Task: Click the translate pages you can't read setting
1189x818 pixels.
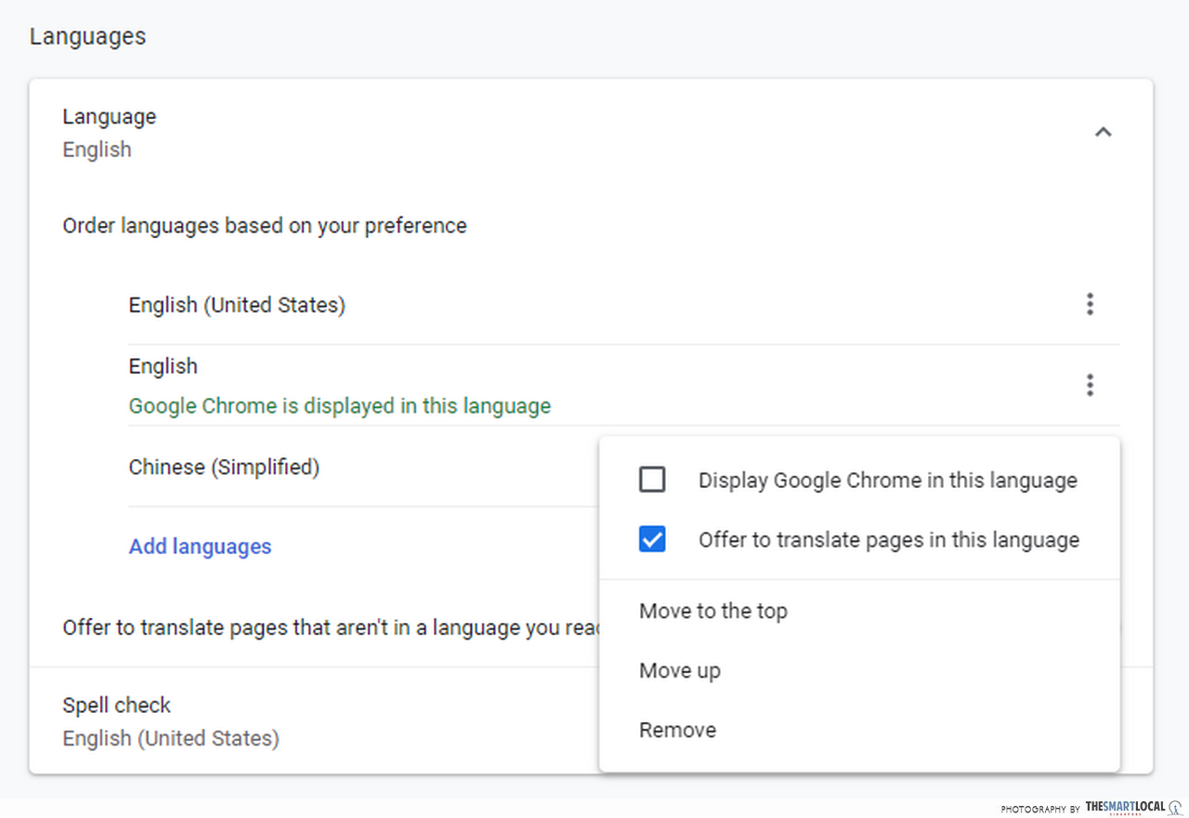Action: (325, 628)
